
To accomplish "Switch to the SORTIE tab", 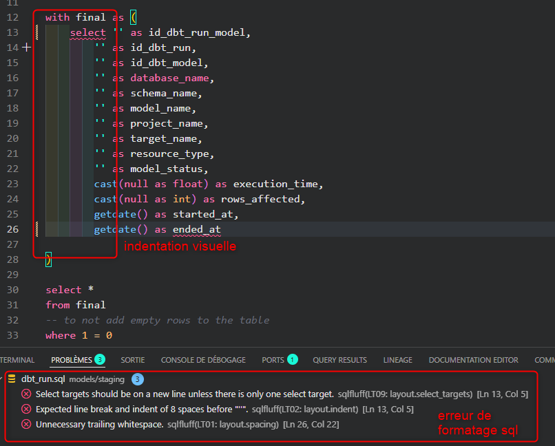I will point(133,360).
